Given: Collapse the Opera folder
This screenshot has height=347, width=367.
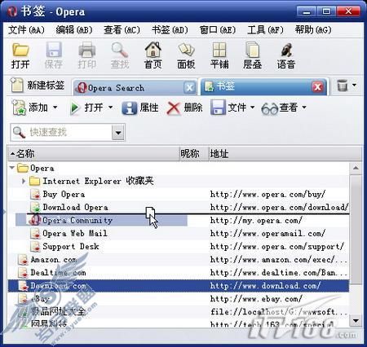Looking at the screenshot, I should click(x=11, y=168).
